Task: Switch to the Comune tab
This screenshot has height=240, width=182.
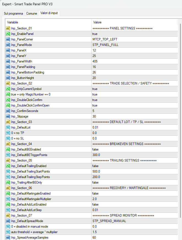Action: [x=32, y=13]
